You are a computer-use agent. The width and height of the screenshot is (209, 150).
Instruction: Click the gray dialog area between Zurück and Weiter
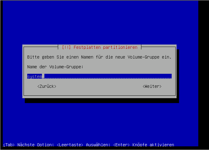(99, 86)
